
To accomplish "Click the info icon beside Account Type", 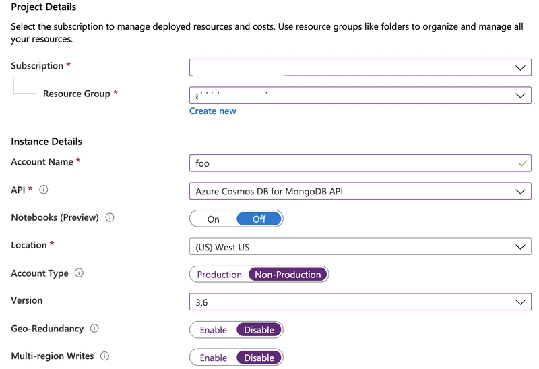I will [x=79, y=273].
